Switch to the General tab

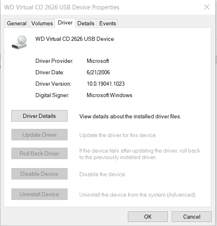[x=17, y=23]
